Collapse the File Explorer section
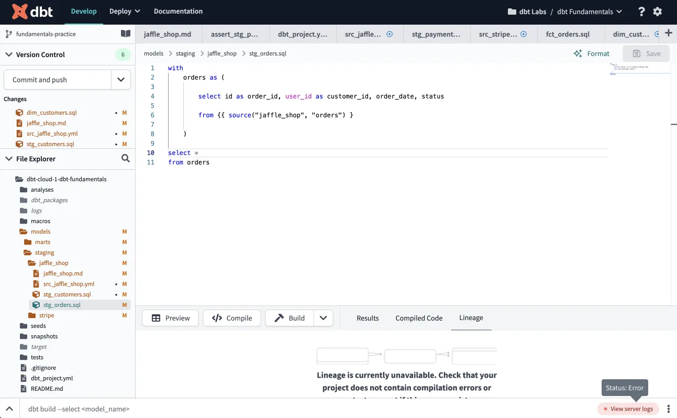The image size is (677, 418). 8,159
